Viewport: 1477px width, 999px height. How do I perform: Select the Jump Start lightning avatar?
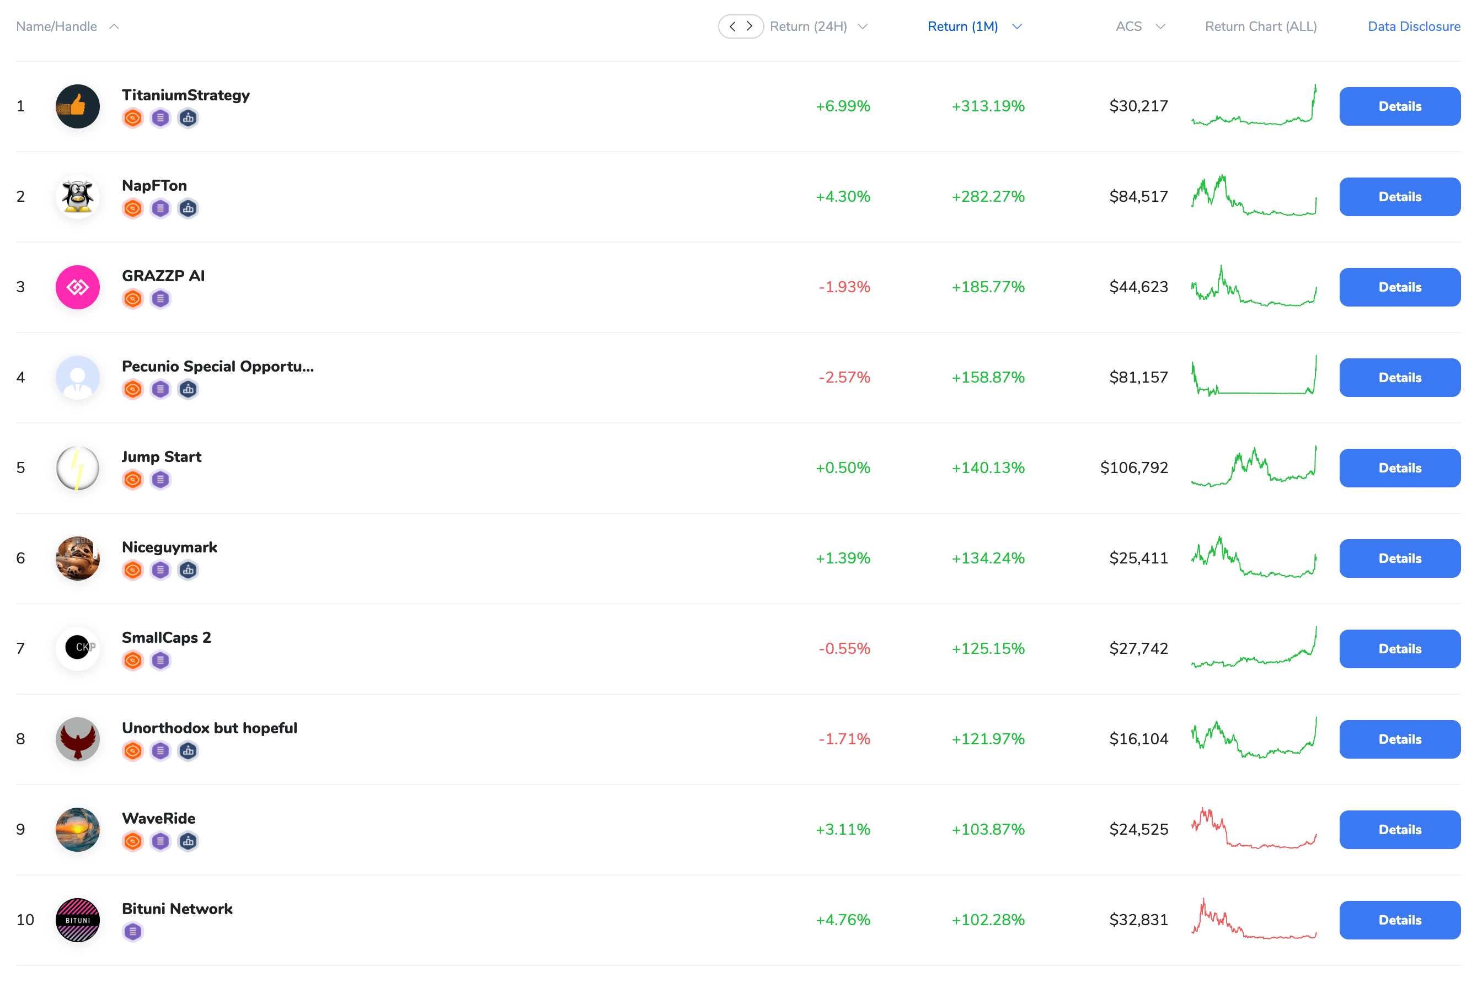pyautogui.click(x=77, y=468)
